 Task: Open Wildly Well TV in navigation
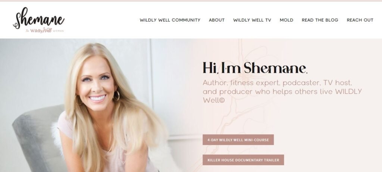click(252, 20)
